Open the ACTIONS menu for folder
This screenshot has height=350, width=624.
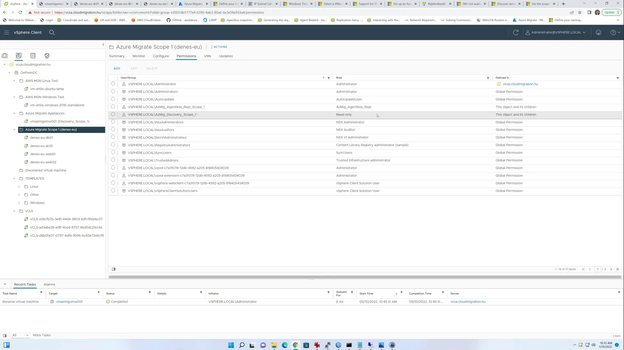pos(219,47)
